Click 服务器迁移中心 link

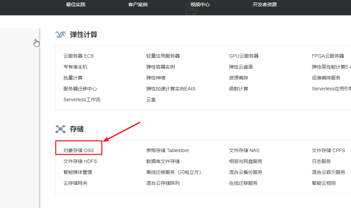(x=80, y=89)
